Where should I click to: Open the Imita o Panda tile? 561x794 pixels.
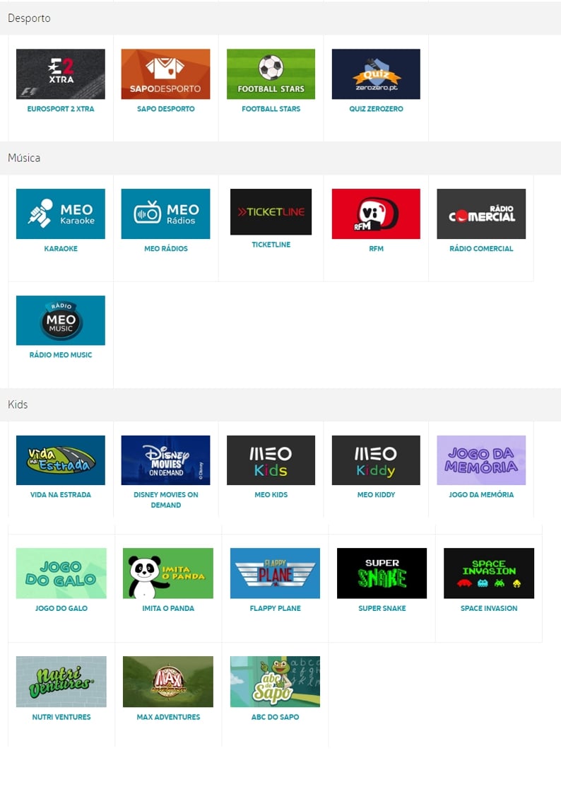pyautogui.click(x=168, y=573)
